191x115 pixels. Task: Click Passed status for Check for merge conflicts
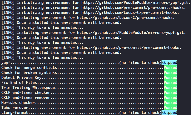click(170, 68)
